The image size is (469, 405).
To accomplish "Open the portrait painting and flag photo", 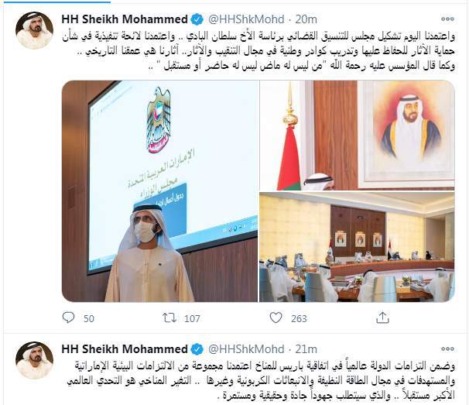I will (357, 135).
